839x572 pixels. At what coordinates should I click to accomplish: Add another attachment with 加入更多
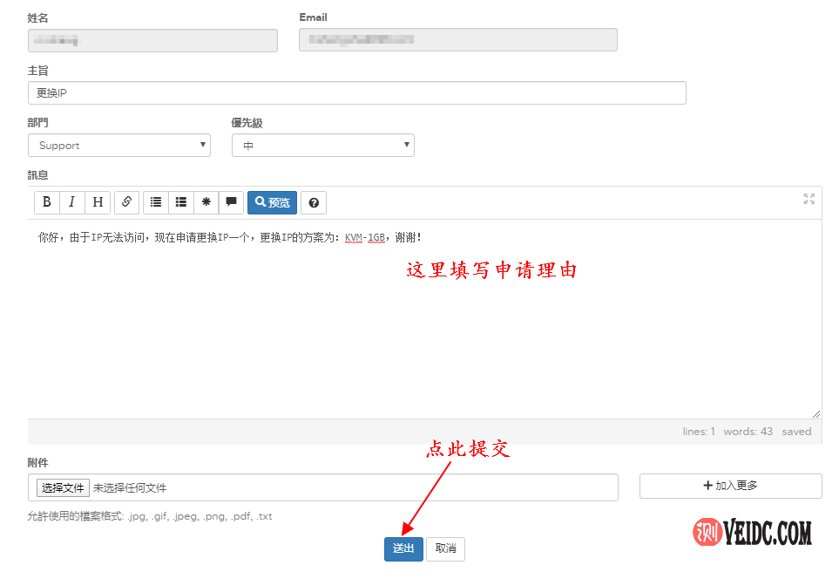[x=730, y=486]
